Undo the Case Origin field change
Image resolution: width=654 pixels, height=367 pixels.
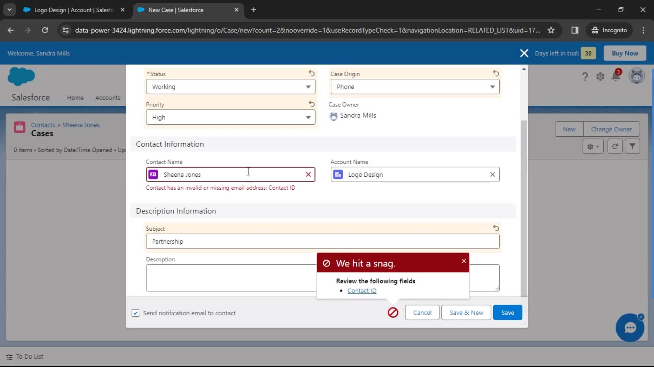496,73
